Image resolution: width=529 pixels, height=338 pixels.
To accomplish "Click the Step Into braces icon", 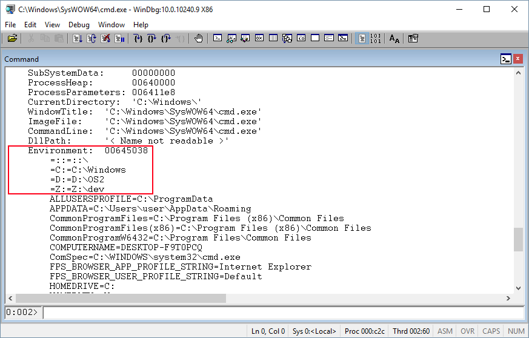I will (138, 39).
